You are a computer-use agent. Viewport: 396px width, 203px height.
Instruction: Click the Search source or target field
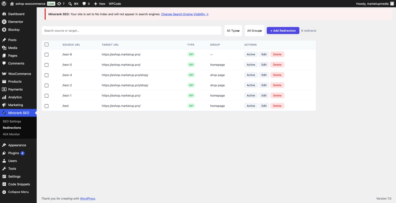(x=132, y=30)
